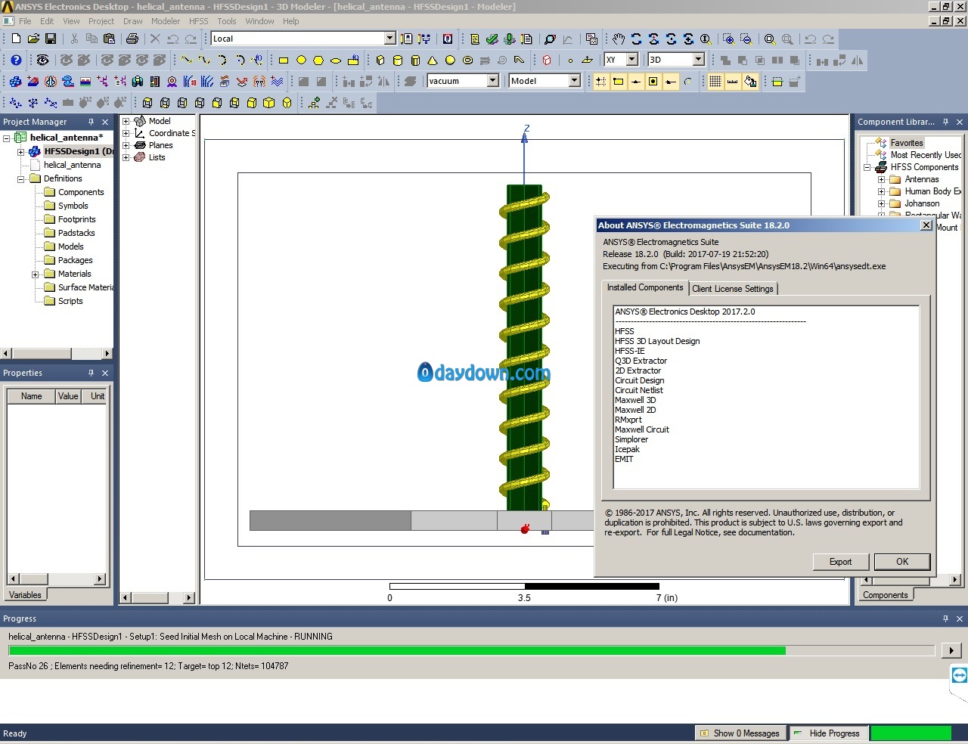Viewport: 968px width, 744px height.
Task: Expand the Planes node in model tree
Action: (126, 145)
